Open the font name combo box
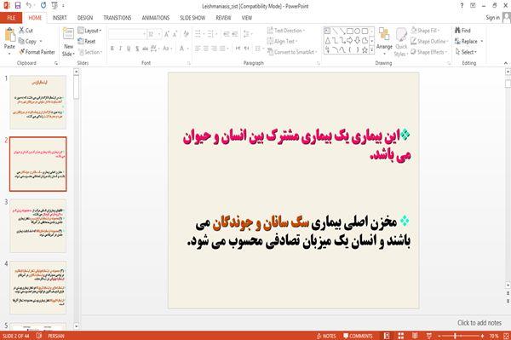Image resolution: width=511 pixels, height=340 pixels. click(x=128, y=34)
